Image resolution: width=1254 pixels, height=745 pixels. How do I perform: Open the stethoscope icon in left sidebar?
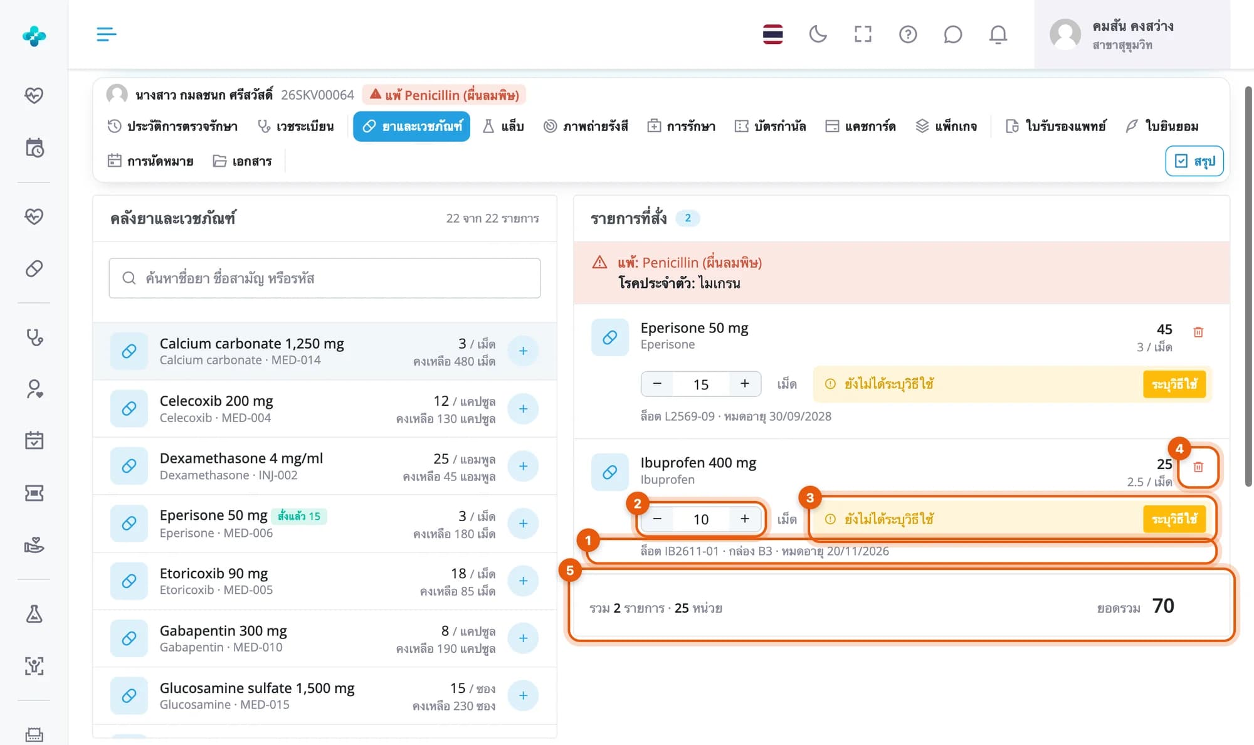pyautogui.click(x=34, y=337)
